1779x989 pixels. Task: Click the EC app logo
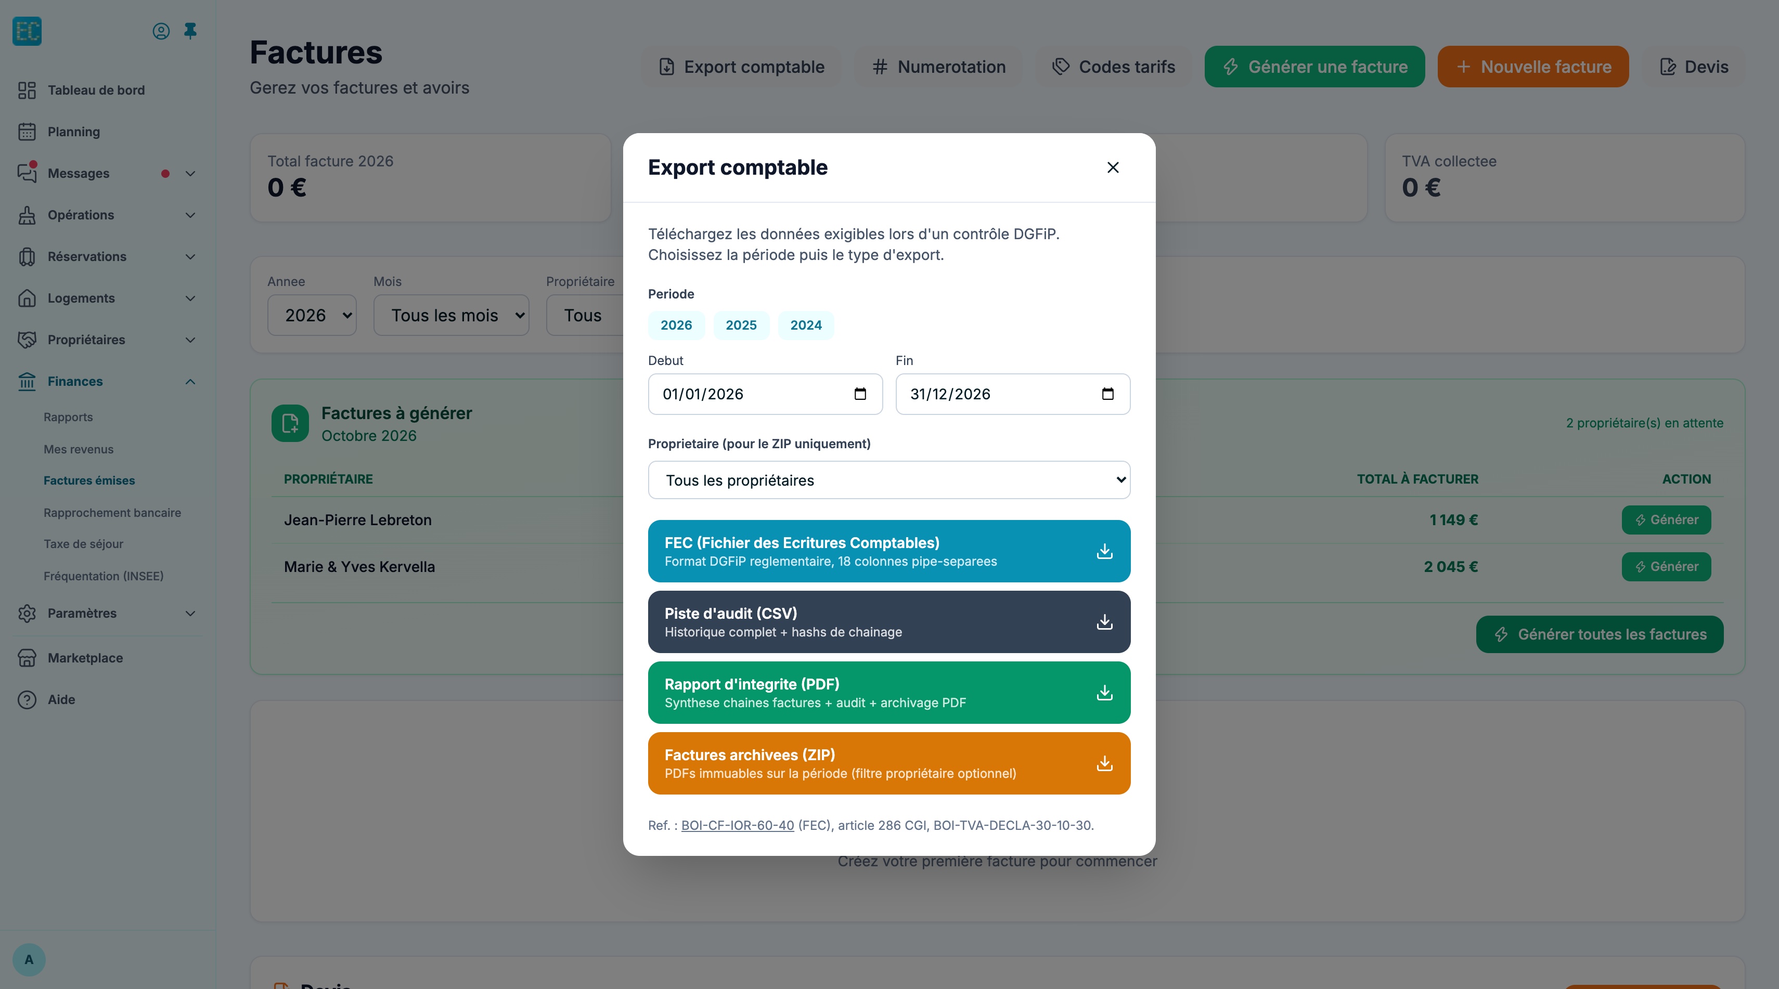[27, 31]
